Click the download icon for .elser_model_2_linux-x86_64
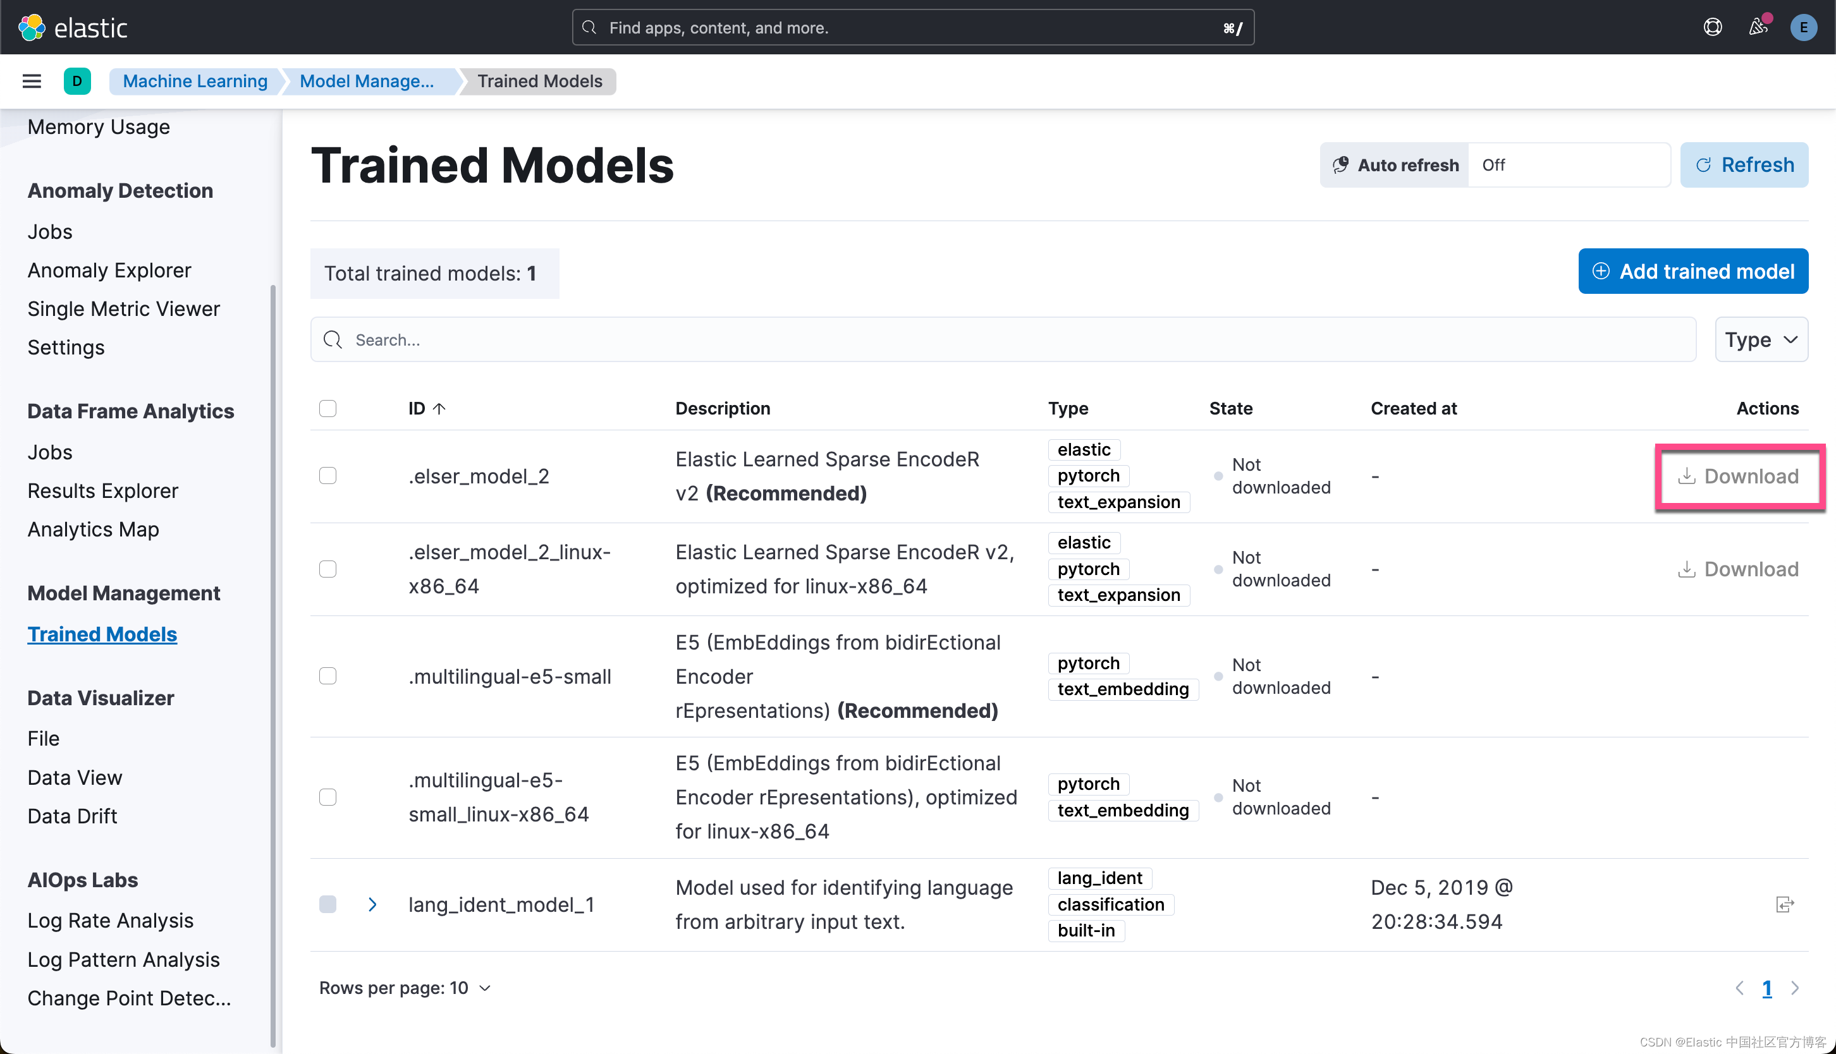Viewport: 1836px width, 1054px height. coord(1687,569)
